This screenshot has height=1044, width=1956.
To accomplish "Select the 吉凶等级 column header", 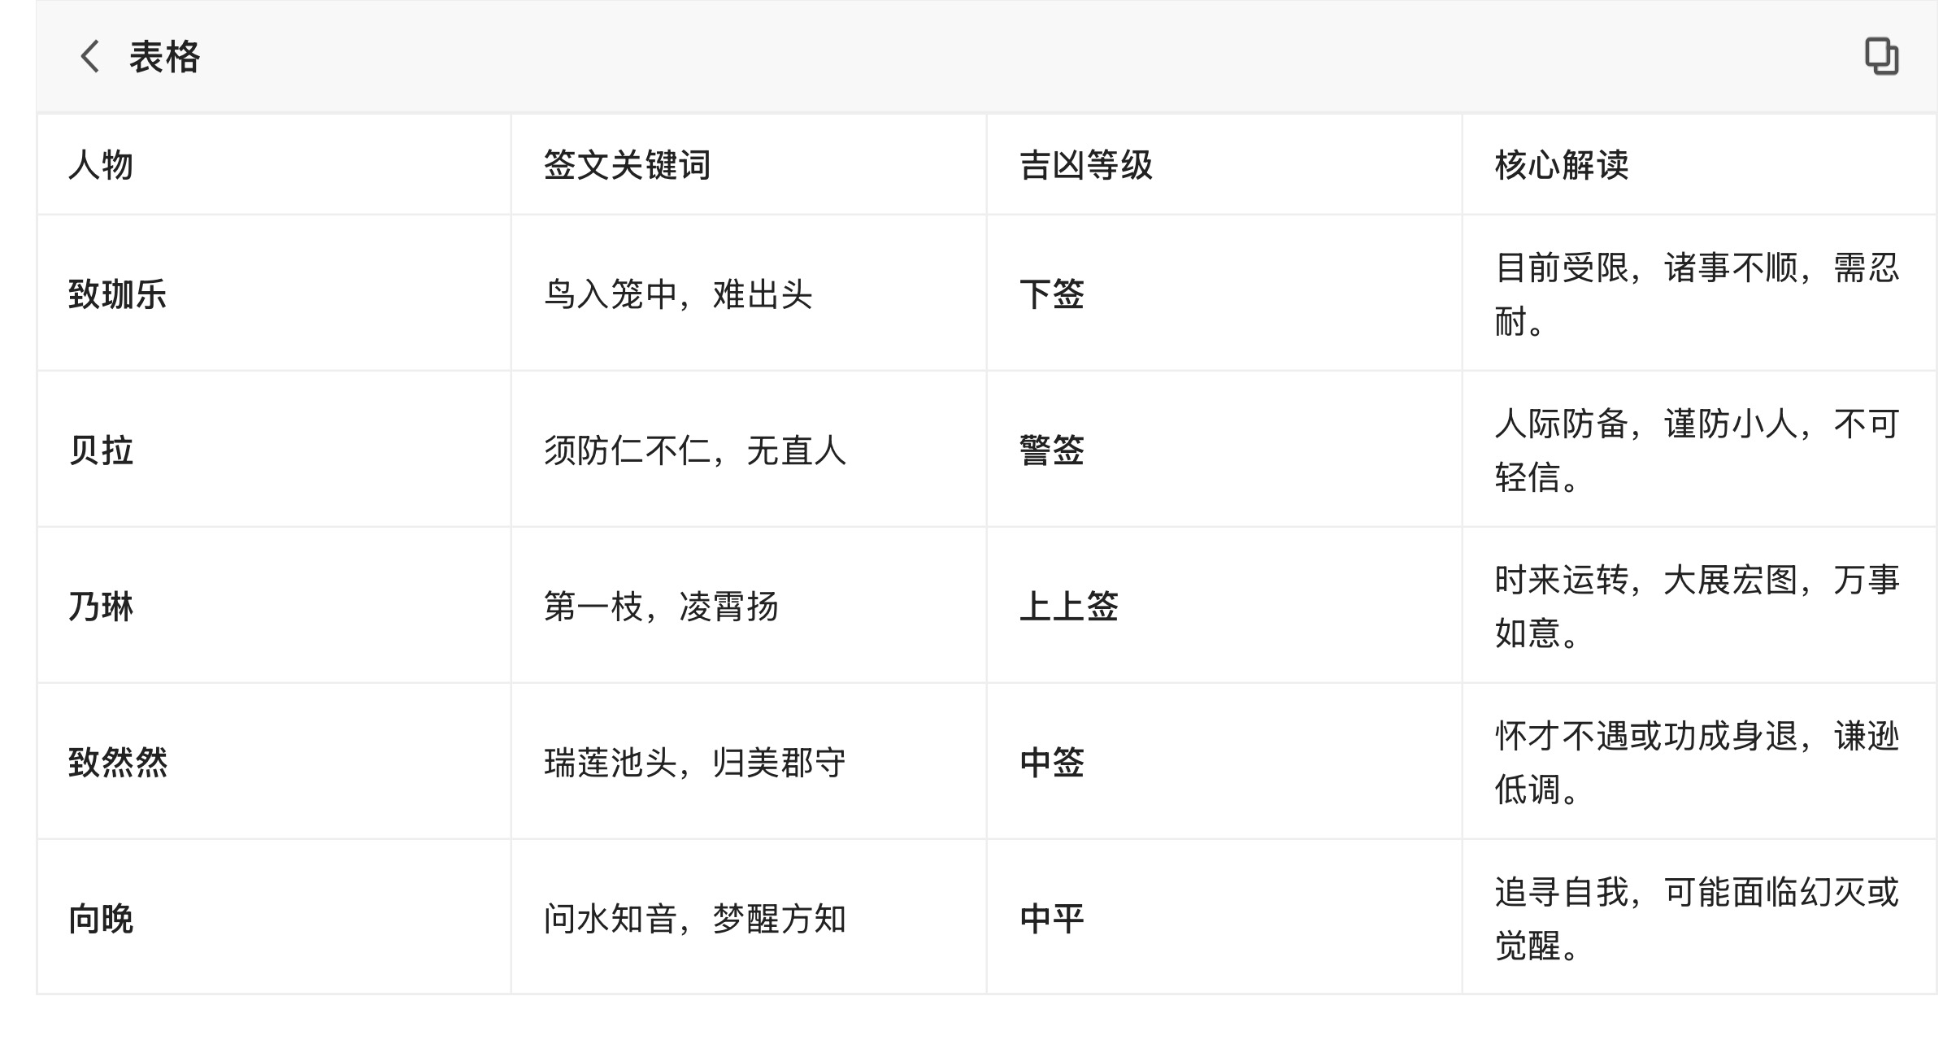I will click(x=1086, y=165).
